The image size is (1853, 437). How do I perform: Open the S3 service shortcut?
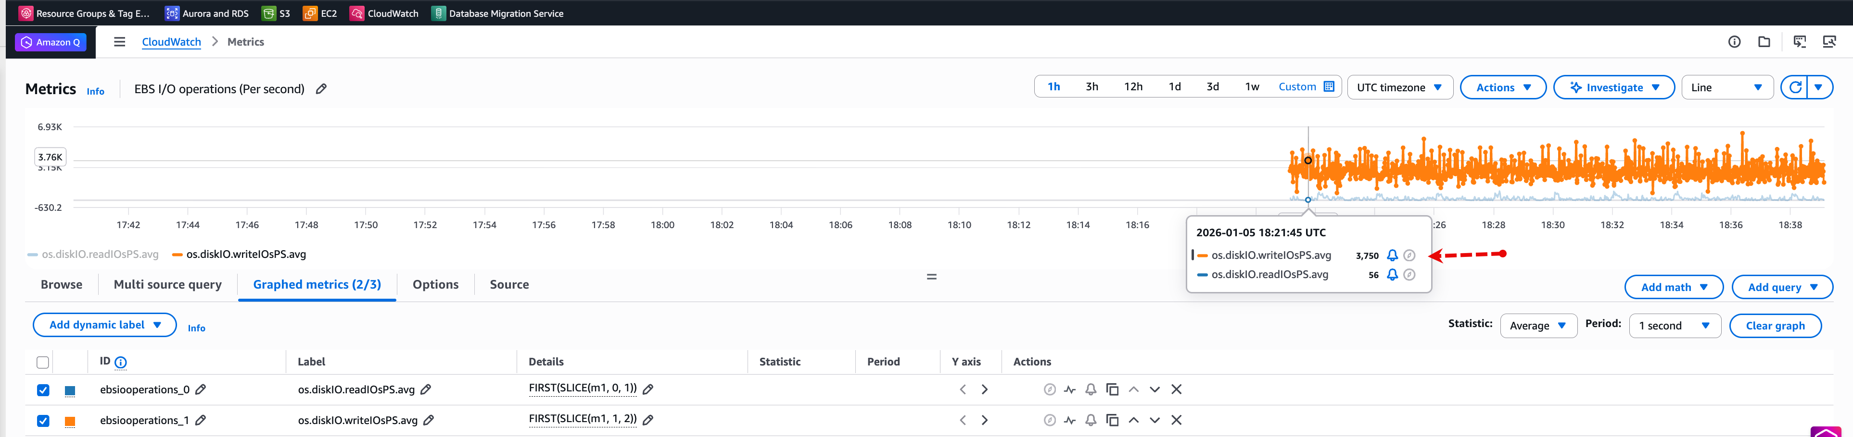tap(276, 13)
